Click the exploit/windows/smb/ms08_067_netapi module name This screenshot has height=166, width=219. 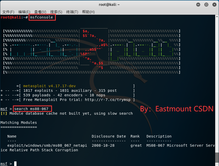point(47,146)
